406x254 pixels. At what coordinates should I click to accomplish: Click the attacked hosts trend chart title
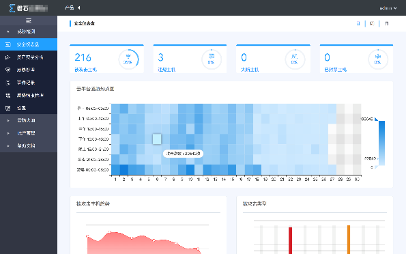coord(93,204)
